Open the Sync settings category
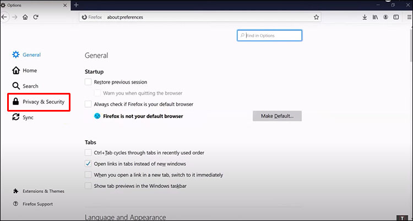Image resolution: width=413 pixels, height=221 pixels. pyautogui.click(x=23, y=117)
